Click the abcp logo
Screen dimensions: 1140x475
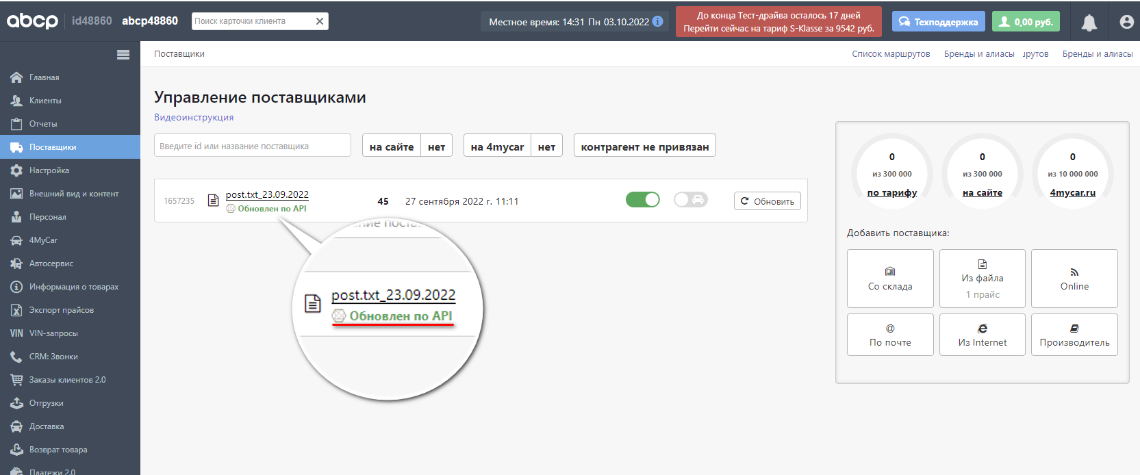tap(32, 21)
